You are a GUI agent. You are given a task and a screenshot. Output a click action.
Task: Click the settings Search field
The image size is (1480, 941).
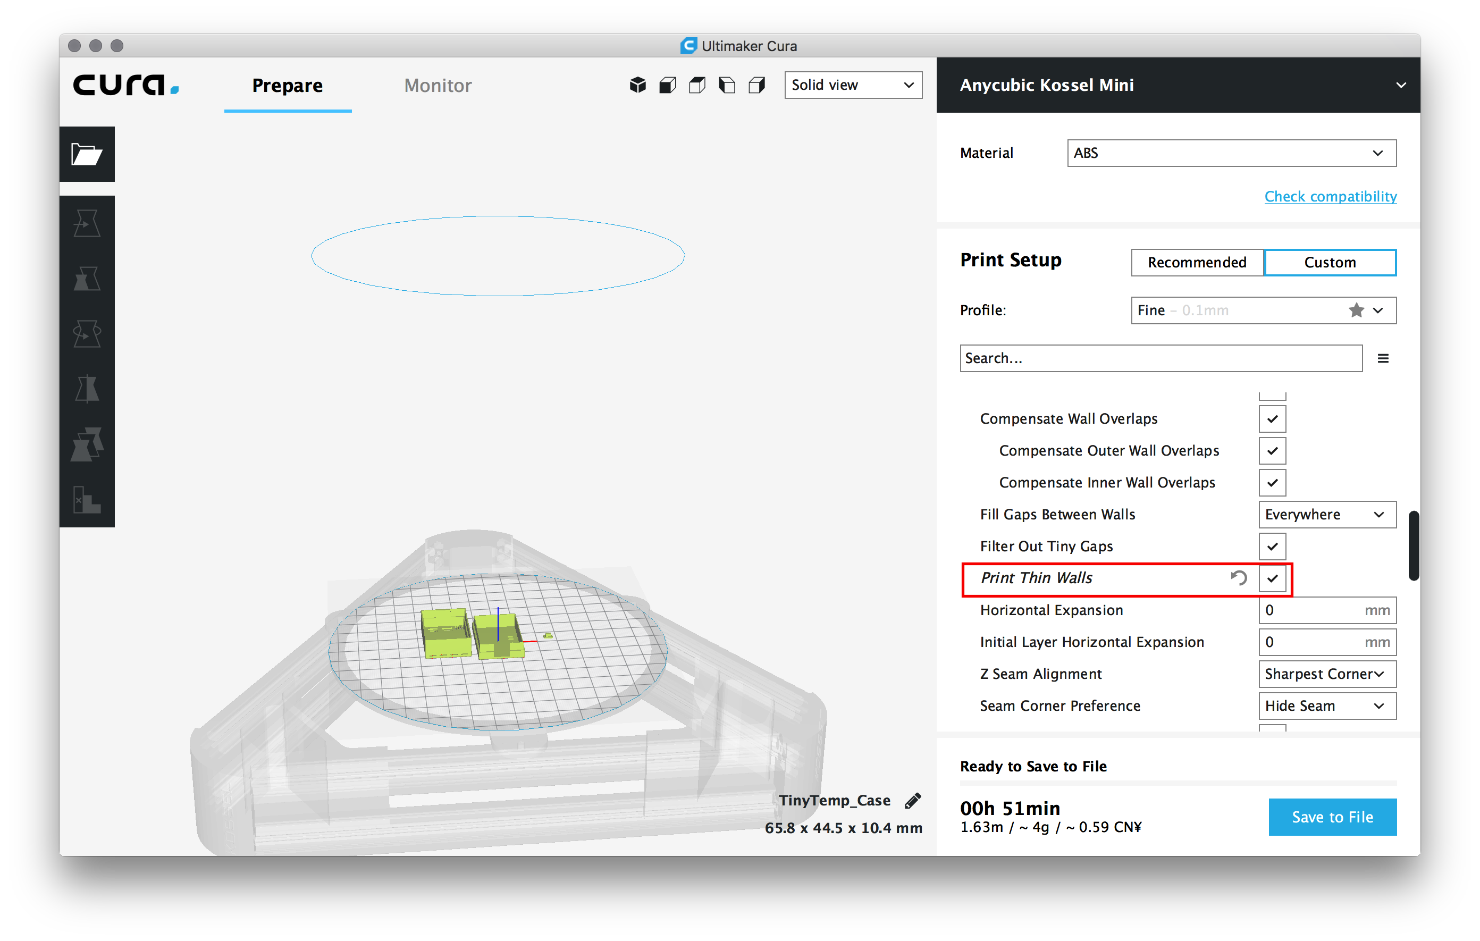click(1160, 358)
